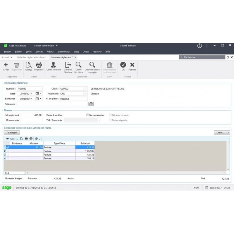
Task: Enable the Ne pas ventiler checkbox
Action: [x=87, y=115]
